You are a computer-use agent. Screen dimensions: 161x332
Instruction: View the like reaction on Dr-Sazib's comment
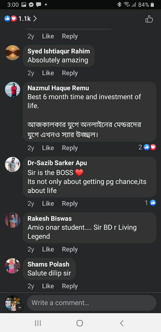point(151,203)
